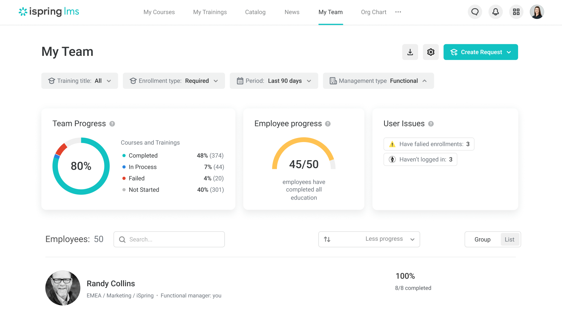This screenshot has height=315, width=562.
Task: Open the user profile avatar
Action: pos(537,12)
